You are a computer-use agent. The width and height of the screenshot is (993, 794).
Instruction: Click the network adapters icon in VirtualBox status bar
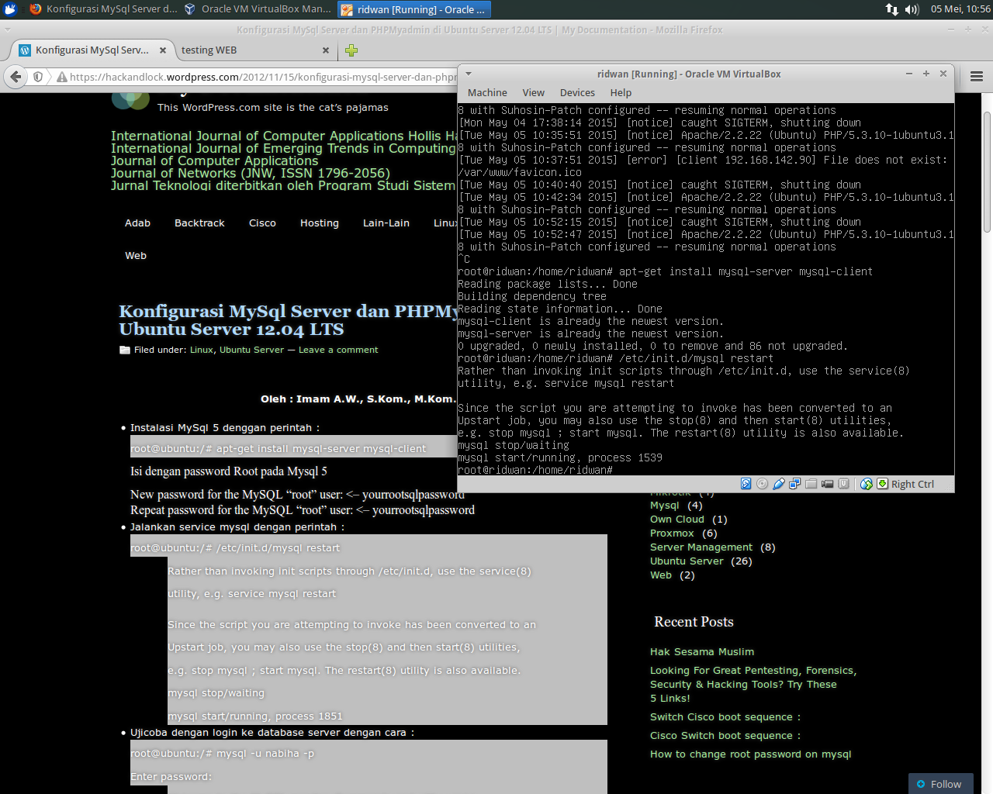(794, 484)
